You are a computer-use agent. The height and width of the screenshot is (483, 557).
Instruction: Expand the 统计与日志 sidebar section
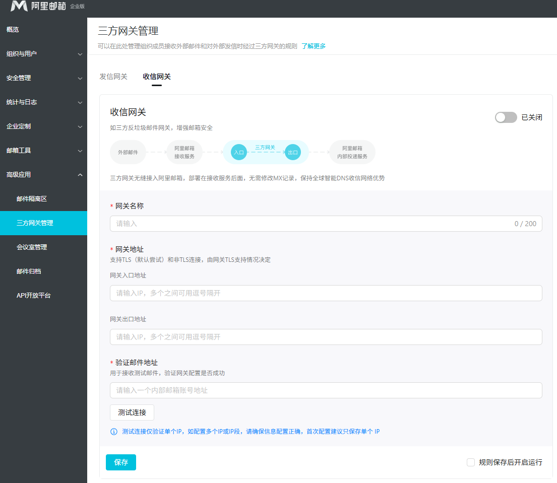(x=43, y=102)
